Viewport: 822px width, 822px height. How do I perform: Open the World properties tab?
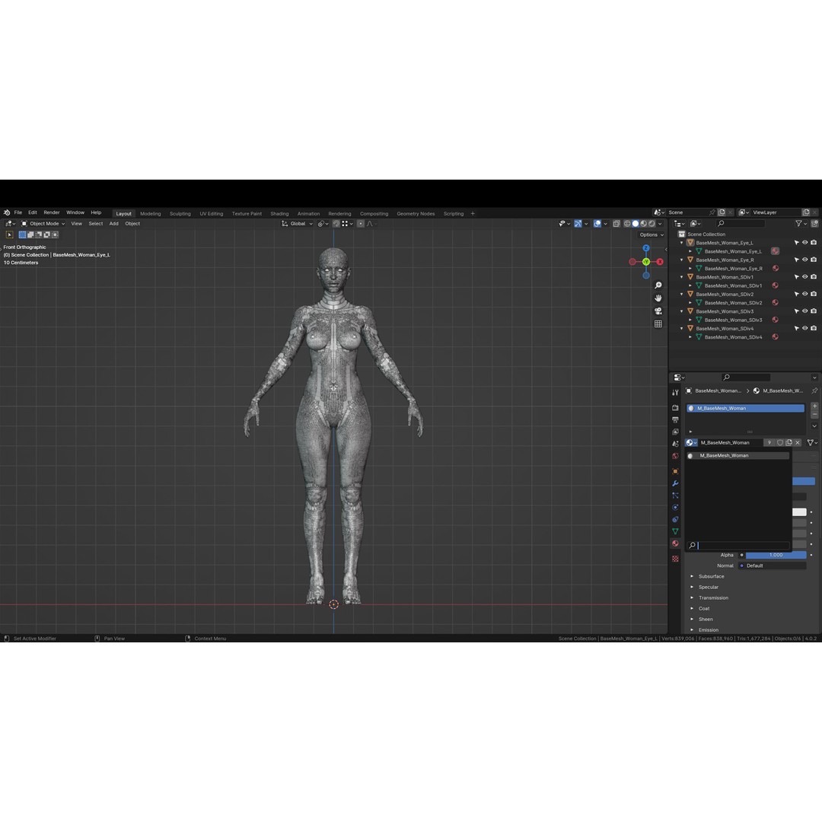tap(675, 456)
